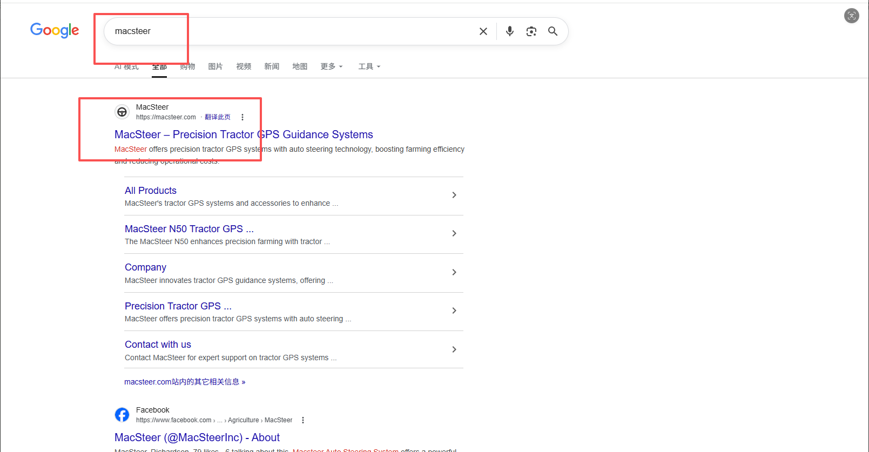Viewport: 869px width, 452px height.
Task: Open the 更多 dropdown menu
Action: 331,66
